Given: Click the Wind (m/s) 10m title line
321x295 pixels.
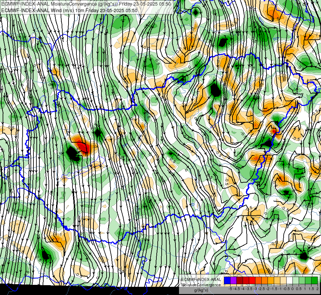Looking at the screenshot, I should [x=69, y=10].
